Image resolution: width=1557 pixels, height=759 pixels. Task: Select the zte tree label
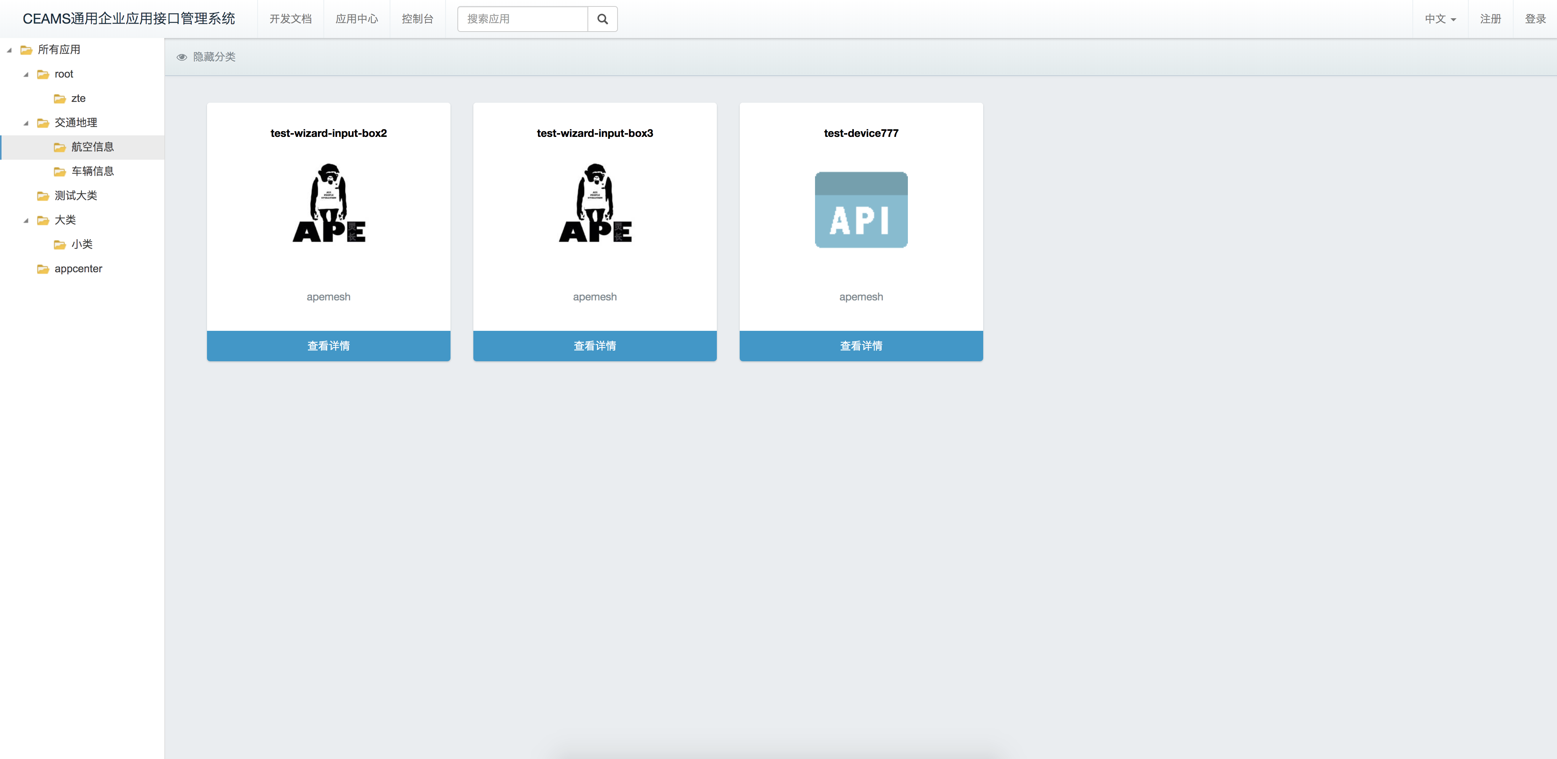79,98
